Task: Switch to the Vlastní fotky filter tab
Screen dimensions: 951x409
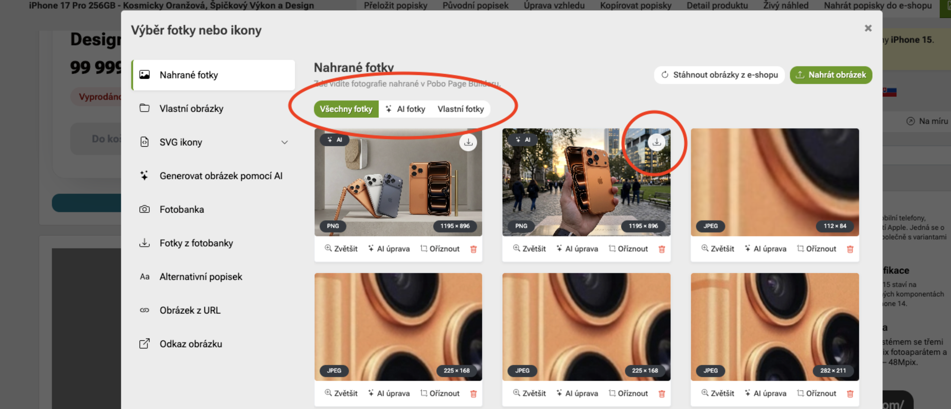Action: tap(460, 109)
